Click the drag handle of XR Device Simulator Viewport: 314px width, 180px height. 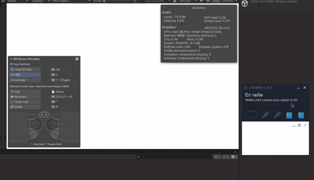click(11, 59)
